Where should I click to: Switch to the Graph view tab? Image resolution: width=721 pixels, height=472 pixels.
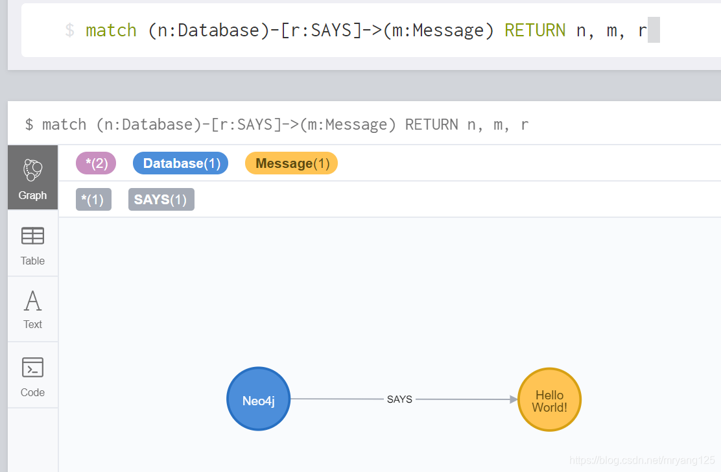32,178
